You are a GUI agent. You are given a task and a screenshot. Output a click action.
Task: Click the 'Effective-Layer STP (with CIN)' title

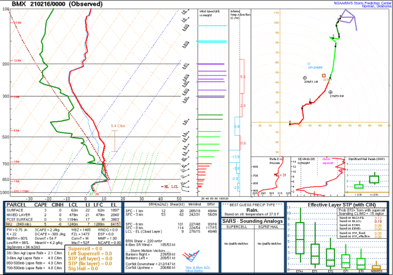(342, 205)
